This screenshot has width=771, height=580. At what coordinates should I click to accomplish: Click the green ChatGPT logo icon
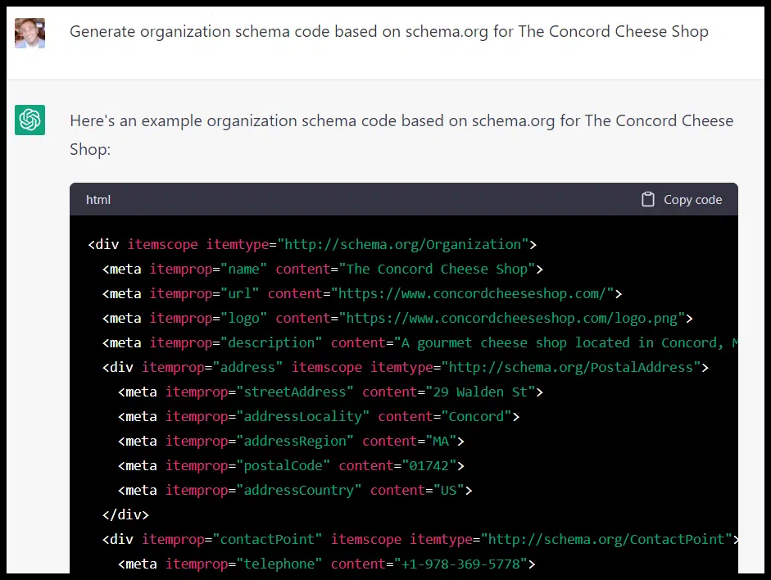point(29,120)
